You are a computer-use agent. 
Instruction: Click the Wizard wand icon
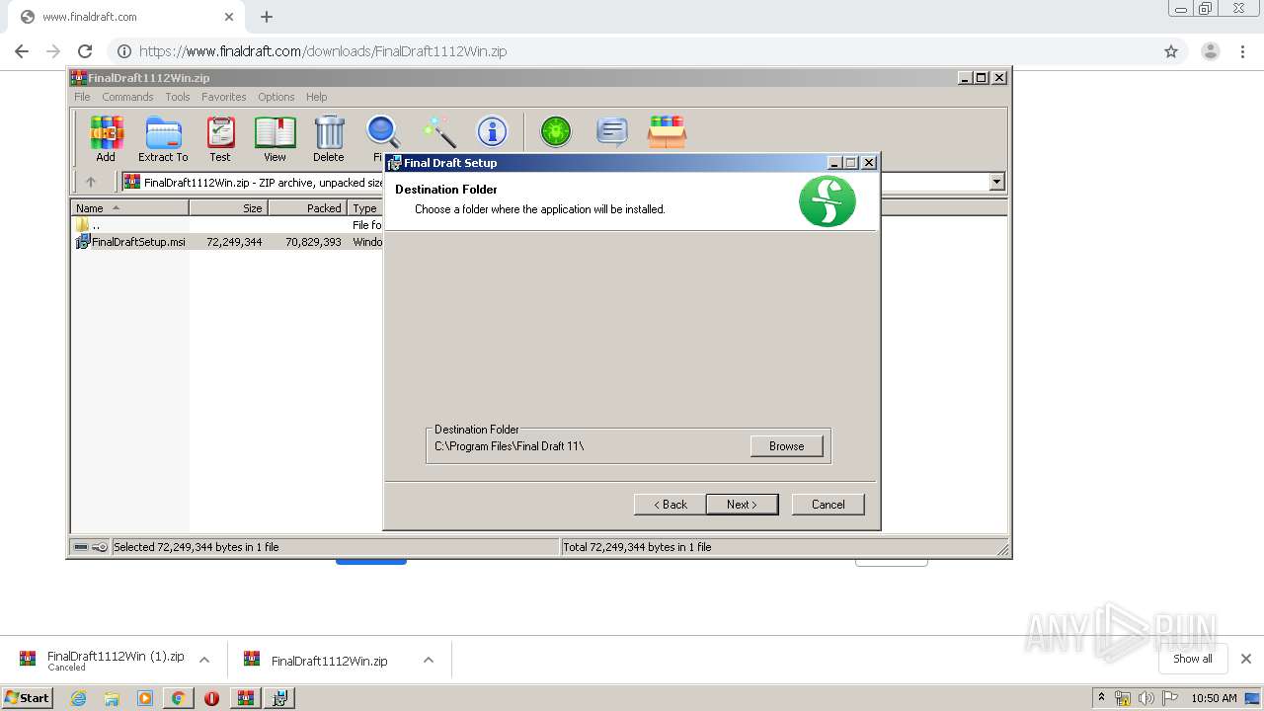coord(438,131)
